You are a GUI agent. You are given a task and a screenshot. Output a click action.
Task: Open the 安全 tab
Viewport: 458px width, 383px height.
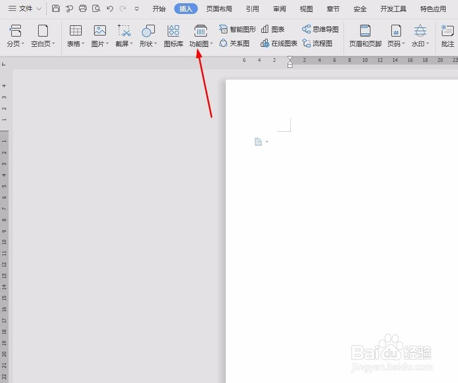pyautogui.click(x=360, y=9)
